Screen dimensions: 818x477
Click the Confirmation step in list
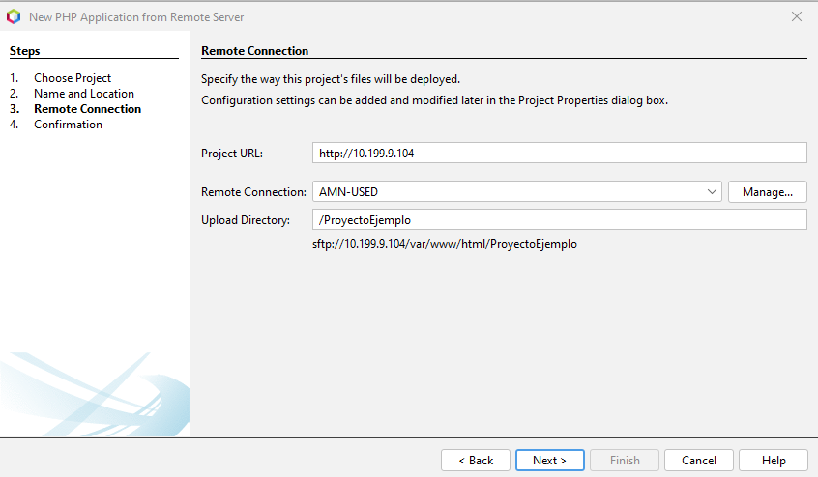[68, 125]
